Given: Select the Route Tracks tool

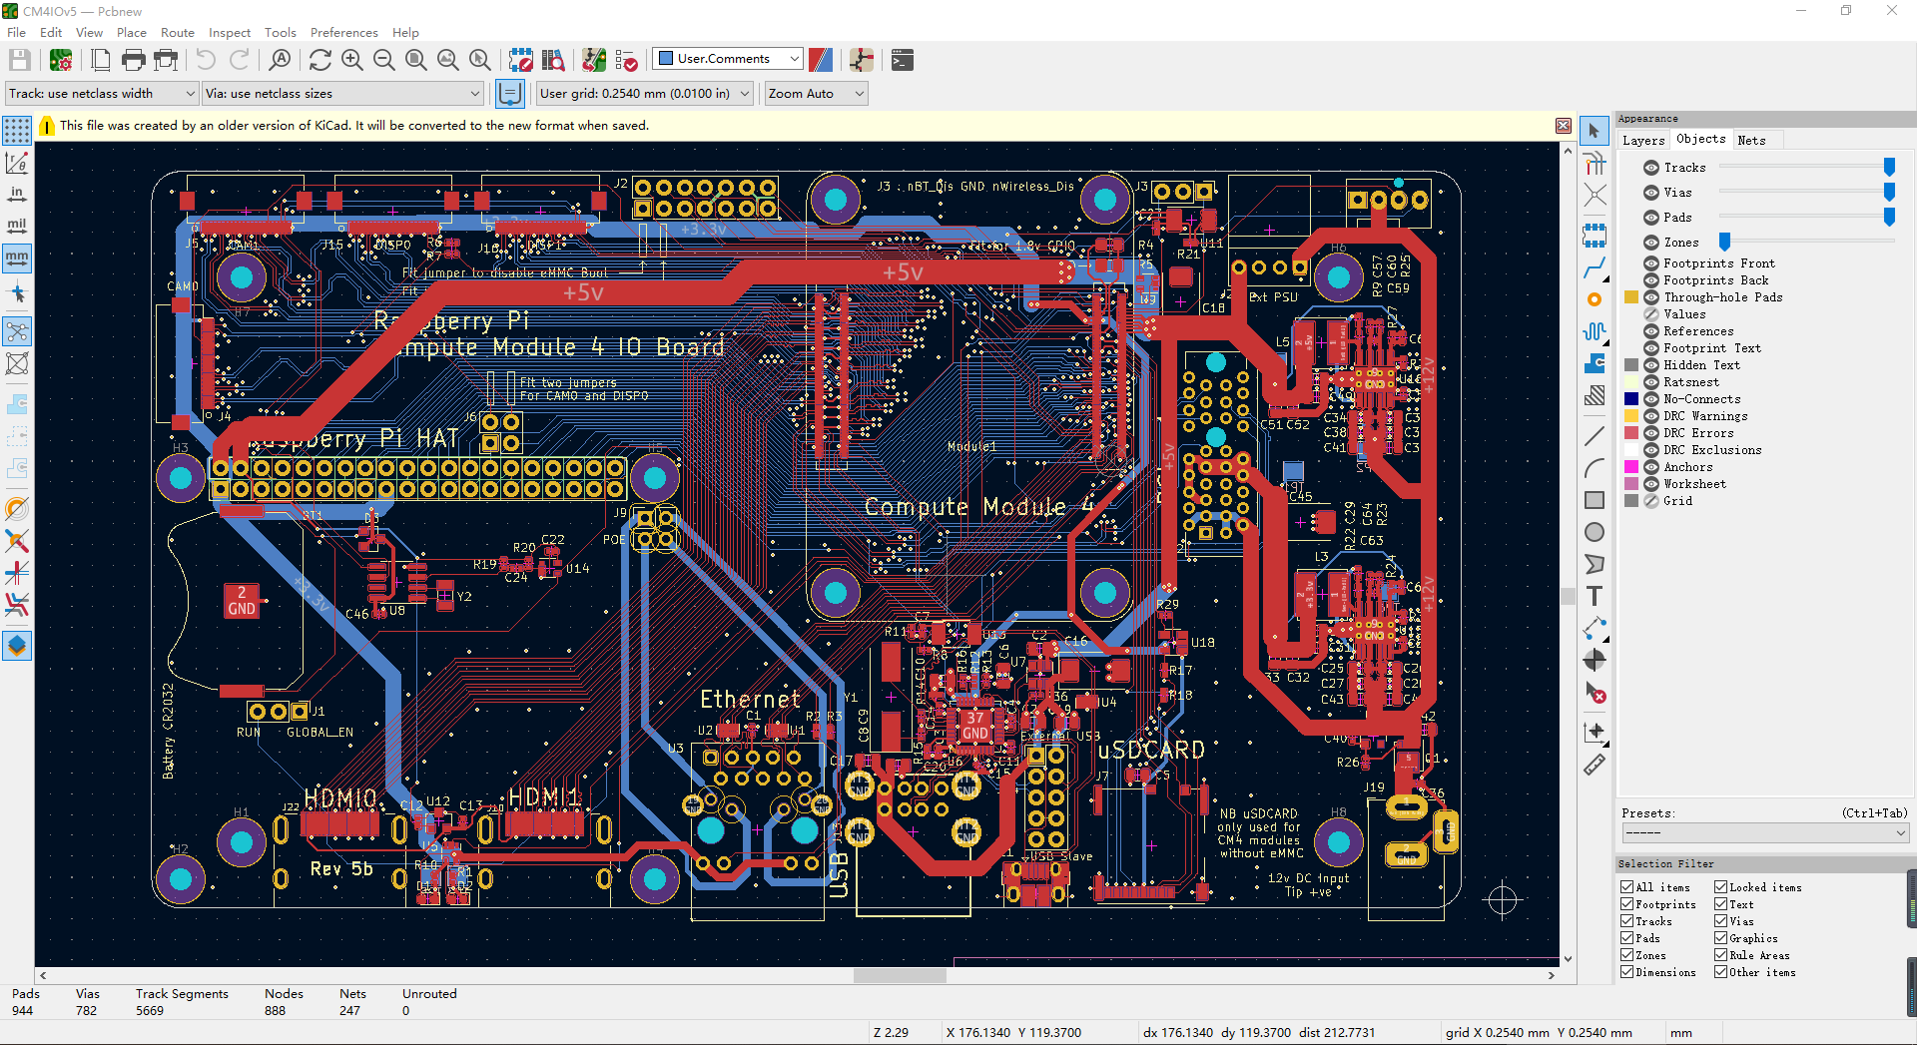Looking at the screenshot, I should click(1595, 267).
